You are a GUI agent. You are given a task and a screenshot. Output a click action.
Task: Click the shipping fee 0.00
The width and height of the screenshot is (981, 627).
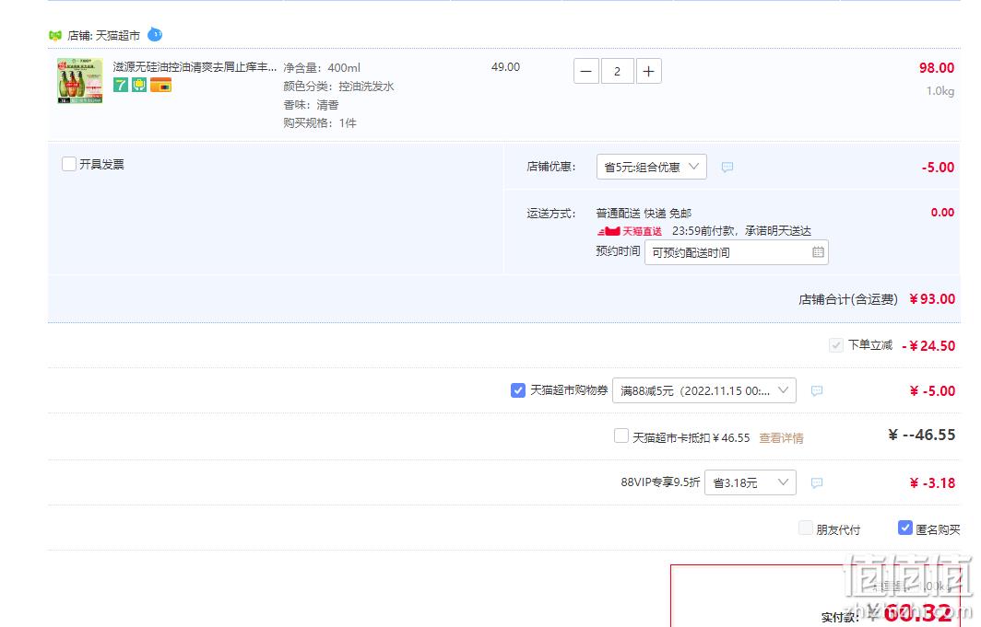click(943, 213)
